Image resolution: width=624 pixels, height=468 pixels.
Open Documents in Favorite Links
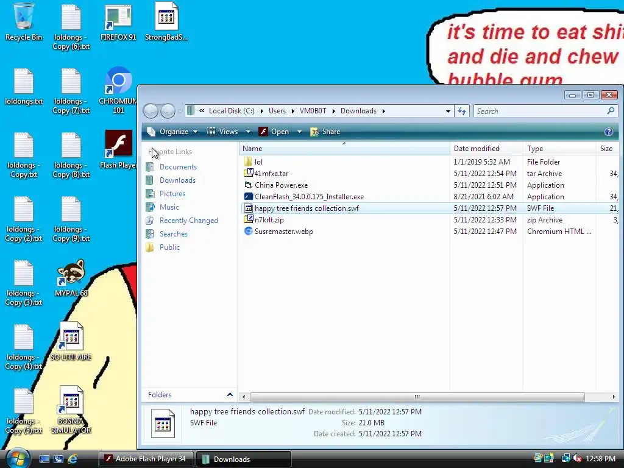[178, 167]
